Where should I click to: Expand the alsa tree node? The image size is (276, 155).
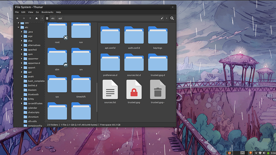pos(21,41)
